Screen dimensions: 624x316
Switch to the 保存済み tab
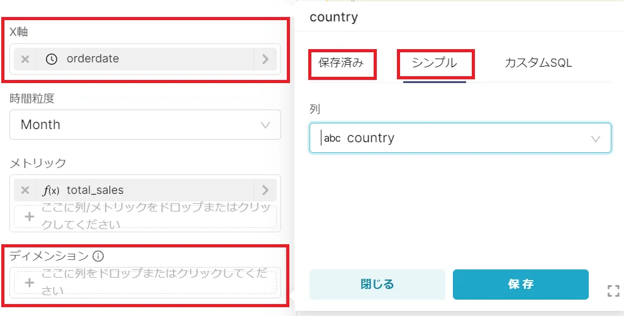point(341,63)
